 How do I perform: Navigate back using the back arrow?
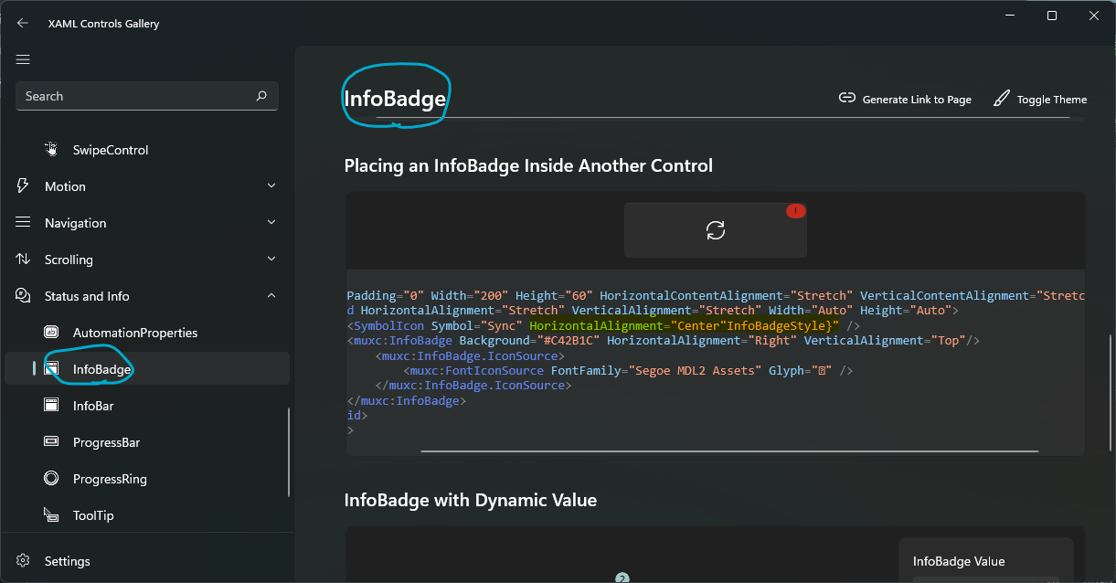click(22, 23)
